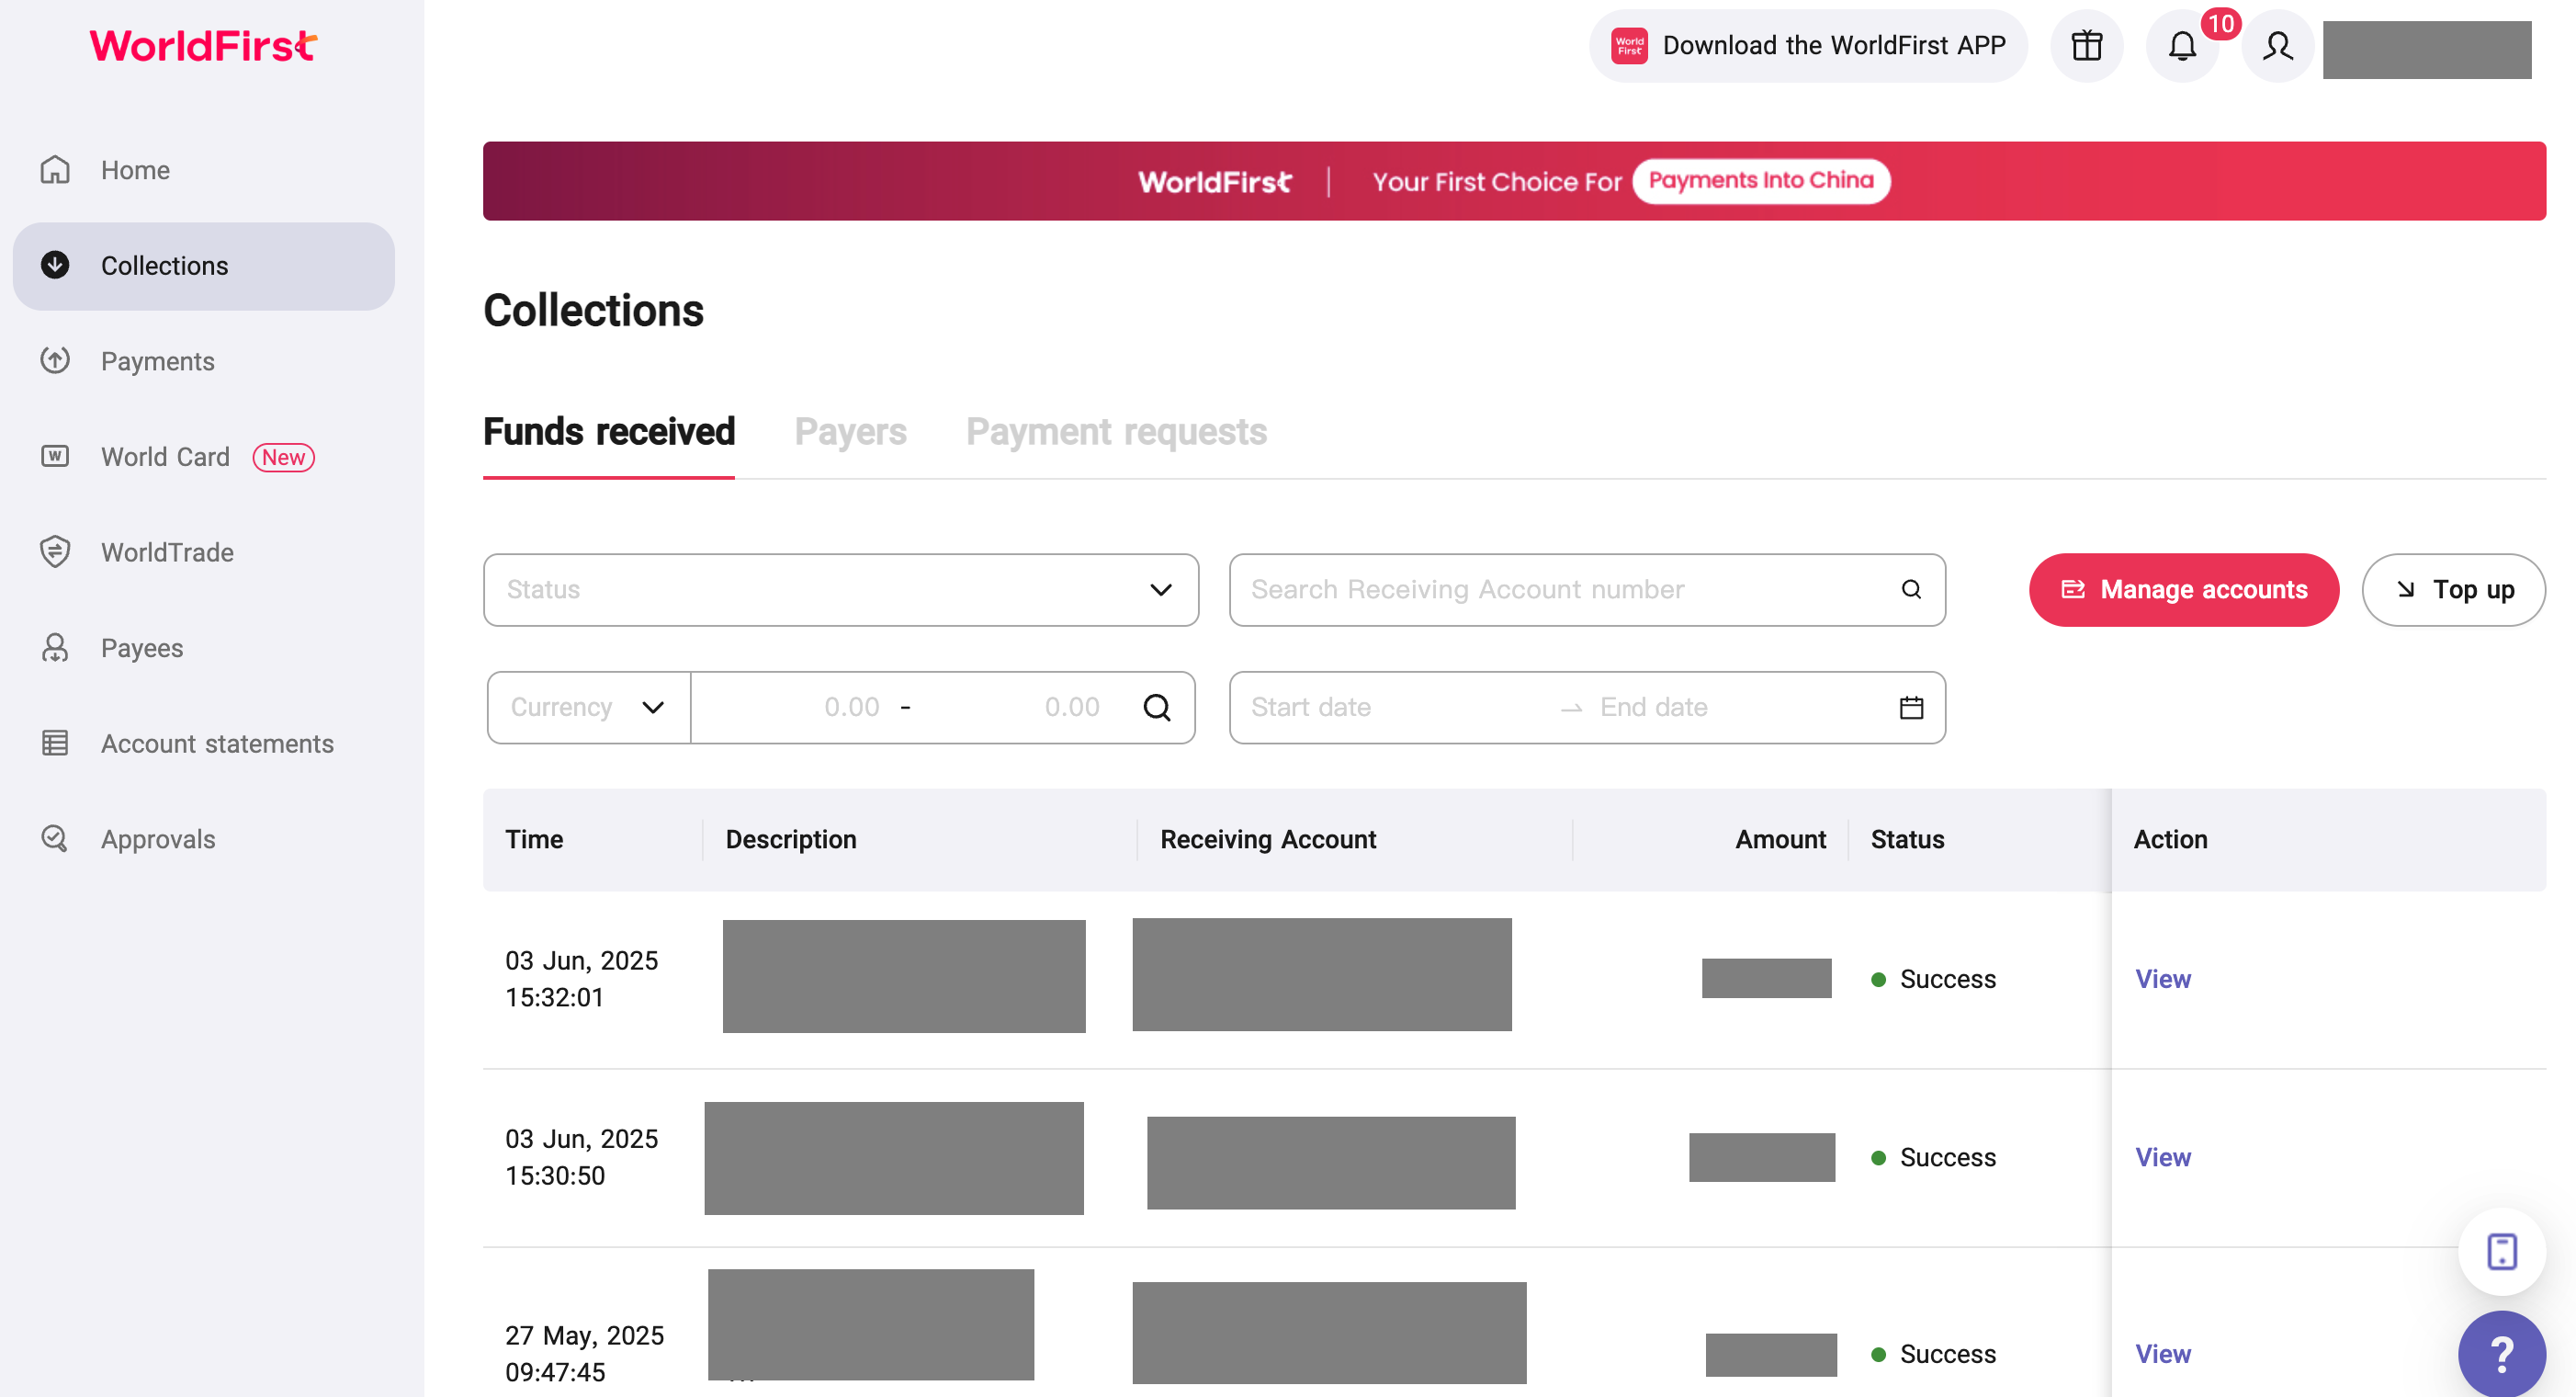The image size is (2576, 1397).
Task: Click Success status on 27 May row
Action: click(x=1933, y=1354)
